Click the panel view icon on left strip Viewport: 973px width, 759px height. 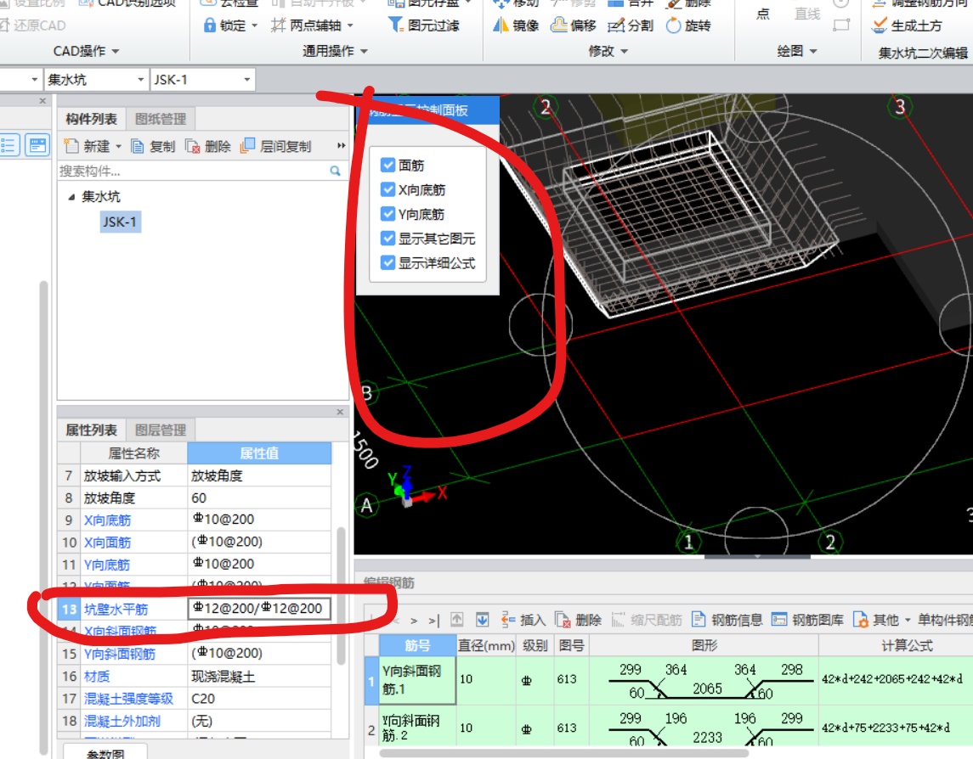37,146
